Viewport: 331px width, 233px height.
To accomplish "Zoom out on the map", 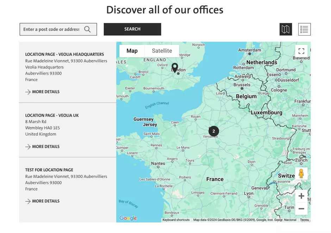I will pos(301,209).
